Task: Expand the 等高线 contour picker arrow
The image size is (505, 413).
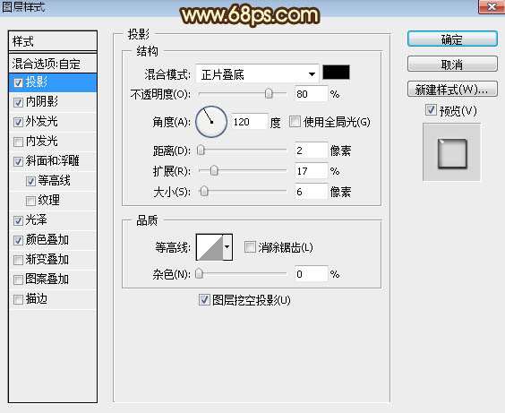Action: click(x=227, y=247)
